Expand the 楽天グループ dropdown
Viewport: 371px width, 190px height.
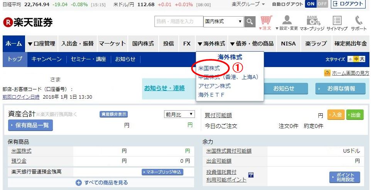(248, 4)
